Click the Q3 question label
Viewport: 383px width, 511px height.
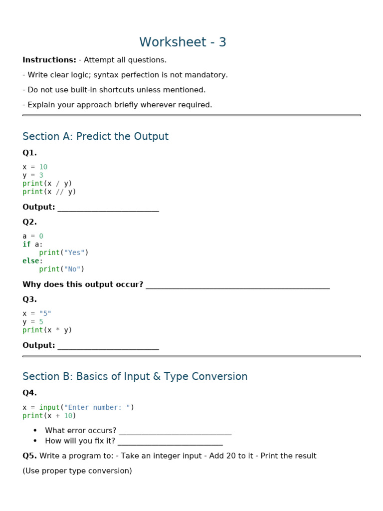pyautogui.click(x=29, y=299)
